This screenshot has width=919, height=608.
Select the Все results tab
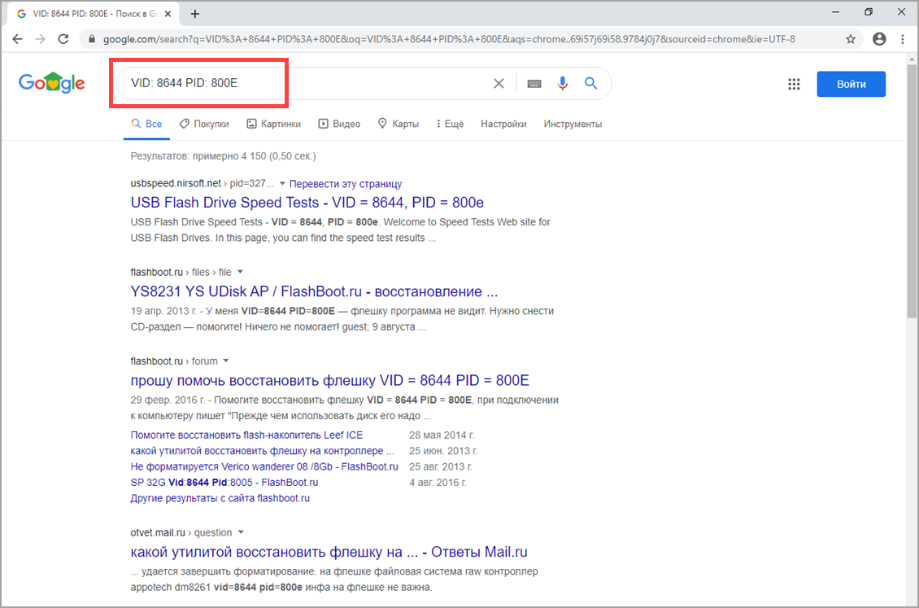(146, 124)
